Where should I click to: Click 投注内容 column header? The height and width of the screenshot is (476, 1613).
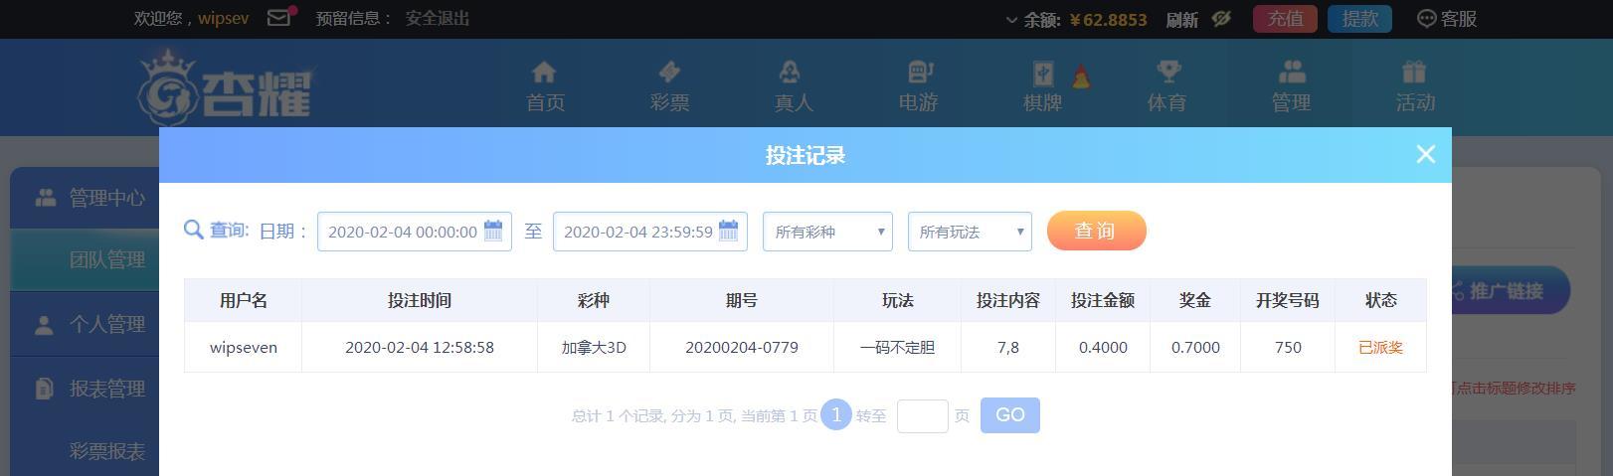click(x=1008, y=300)
